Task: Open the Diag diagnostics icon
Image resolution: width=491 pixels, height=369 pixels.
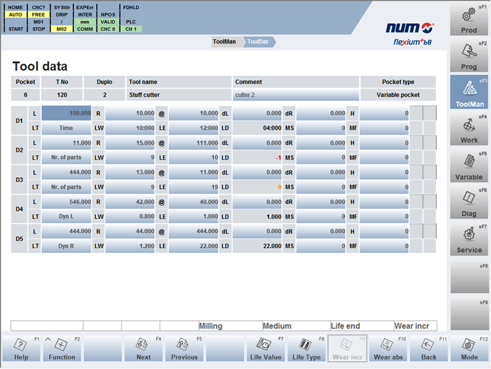Action: pyautogui.click(x=469, y=201)
